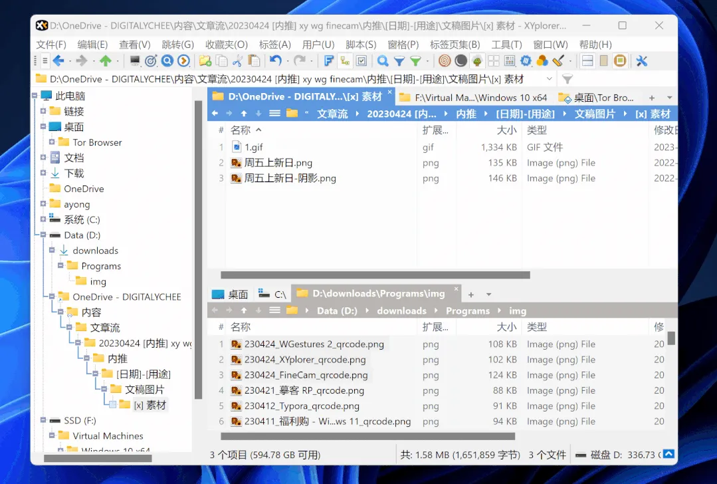Collapse the Data (D:) drive node
This screenshot has width=717, height=484.
43,235
